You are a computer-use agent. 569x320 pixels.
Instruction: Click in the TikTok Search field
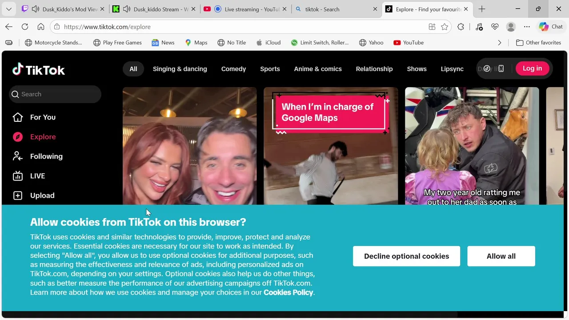55,94
